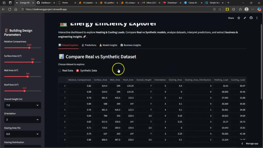
Task: Sort by Cooling_Load column header
Action: tap(238, 80)
